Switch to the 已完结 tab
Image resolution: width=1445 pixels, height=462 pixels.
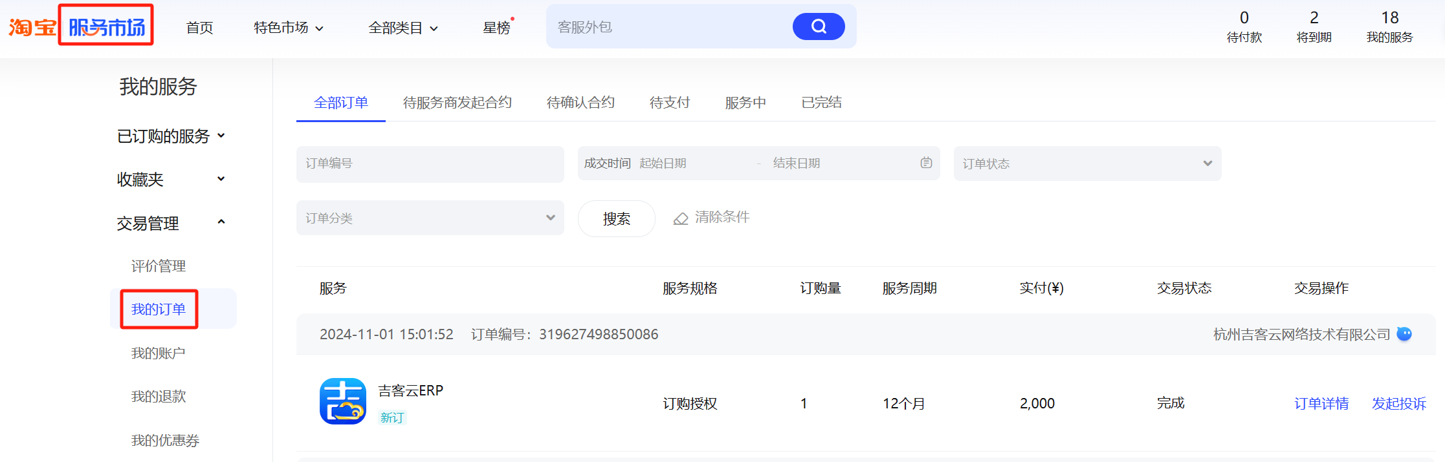[822, 103]
